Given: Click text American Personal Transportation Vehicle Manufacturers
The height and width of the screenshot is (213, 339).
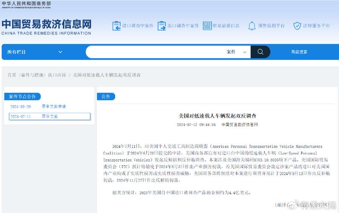Looking at the screenshot, I should (x=267, y=147).
